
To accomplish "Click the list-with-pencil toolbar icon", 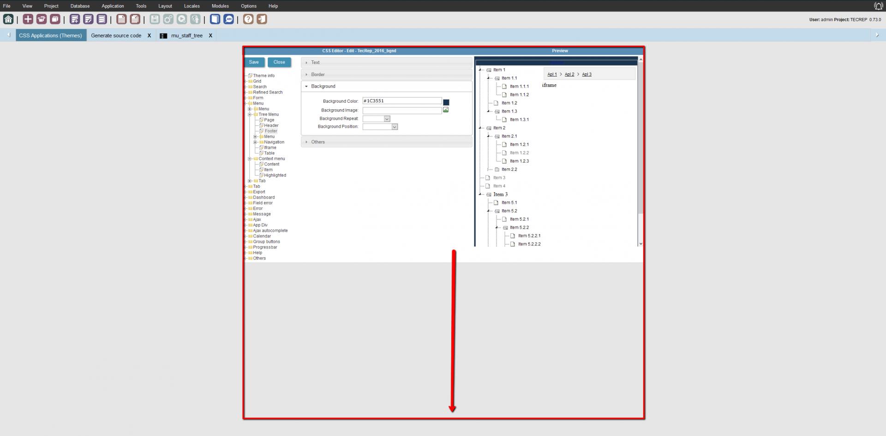I will click(88, 19).
